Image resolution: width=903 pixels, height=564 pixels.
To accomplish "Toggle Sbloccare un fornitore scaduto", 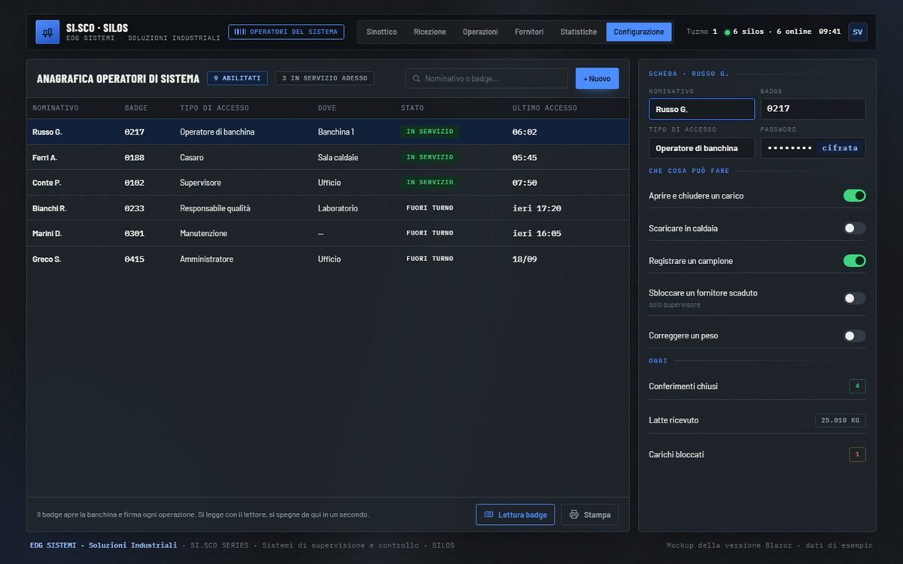I will coord(854,298).
